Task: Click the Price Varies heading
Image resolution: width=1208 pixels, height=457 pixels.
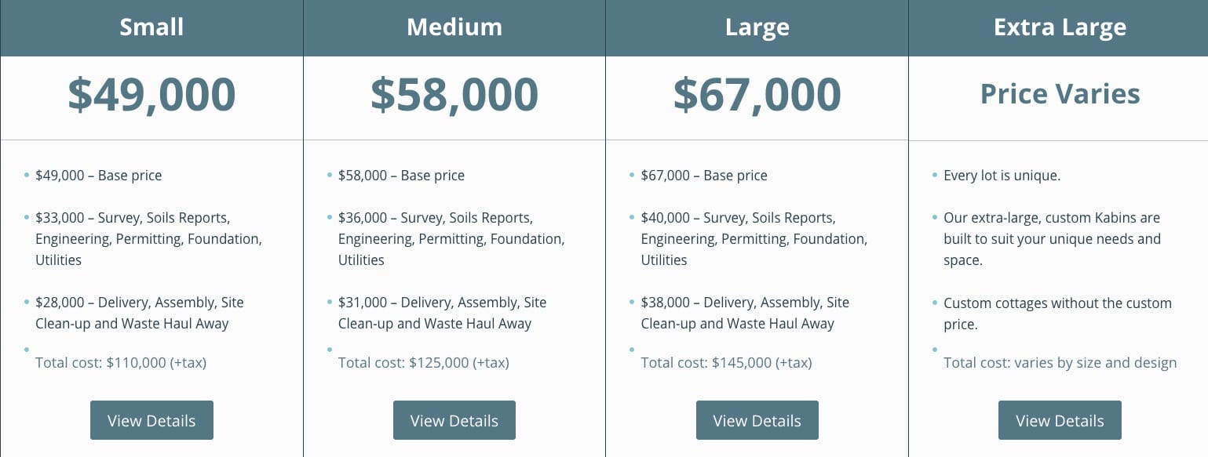Action: pos(1060,94)
